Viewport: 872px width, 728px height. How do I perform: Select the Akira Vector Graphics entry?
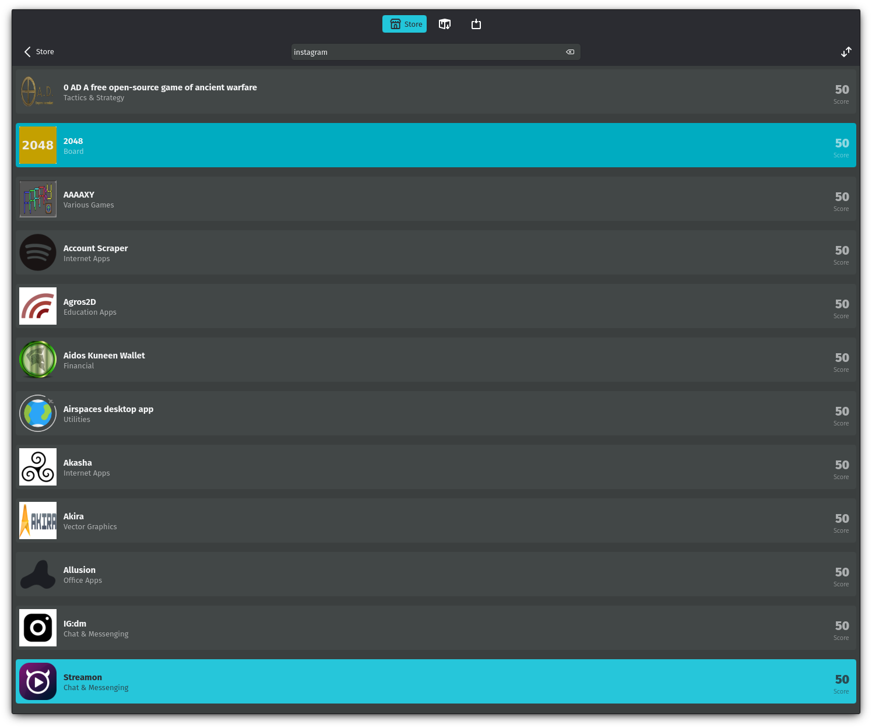click(x=408, y=520)
